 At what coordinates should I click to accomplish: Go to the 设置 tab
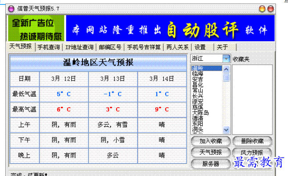click(203, 47)
